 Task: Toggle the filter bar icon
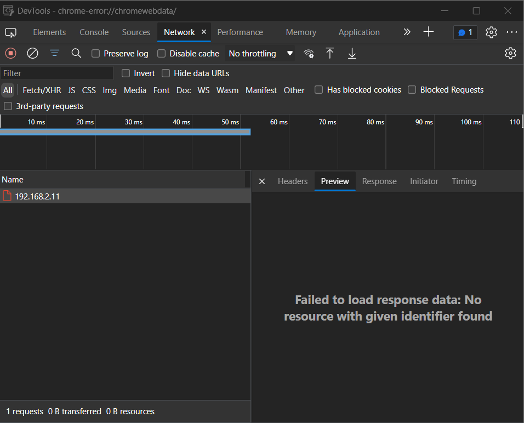tap(54, 53)
